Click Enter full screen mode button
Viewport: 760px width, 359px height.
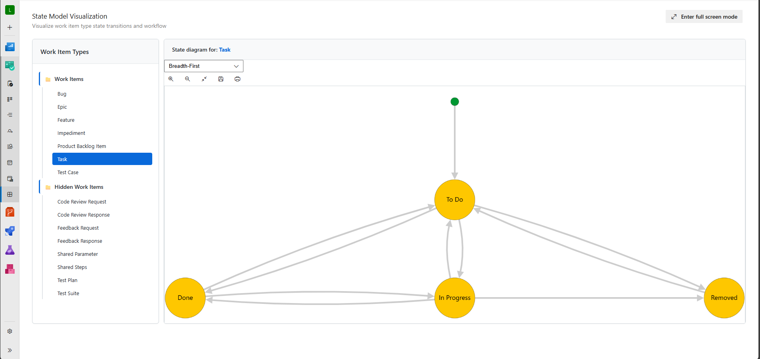704,17
